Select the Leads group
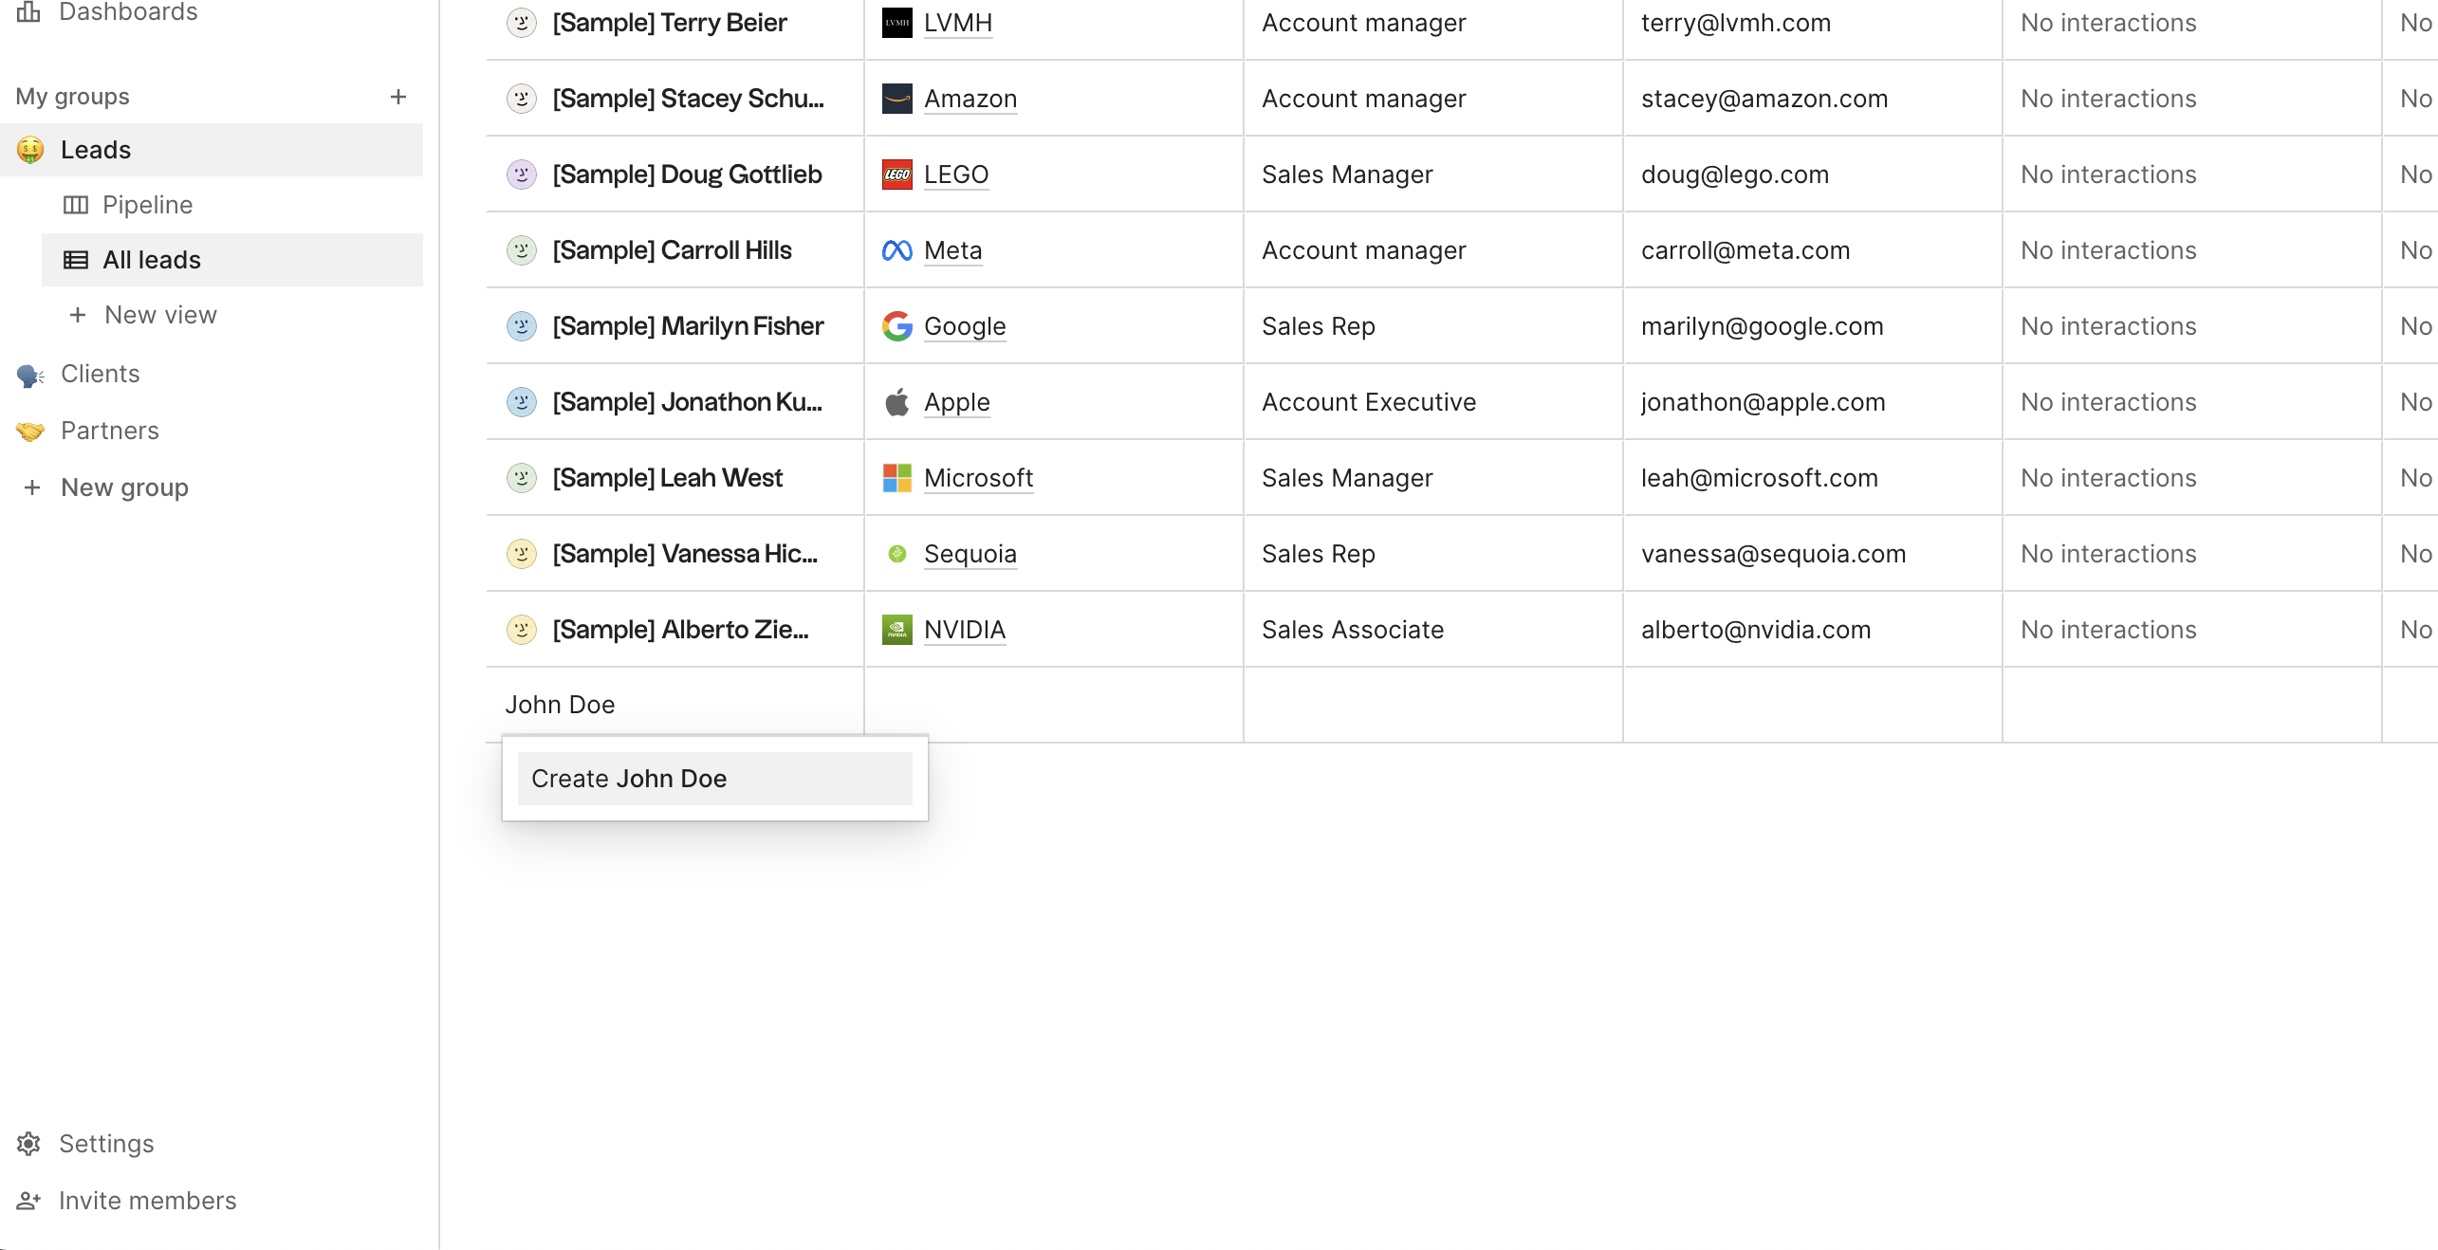 pos(96,150)
